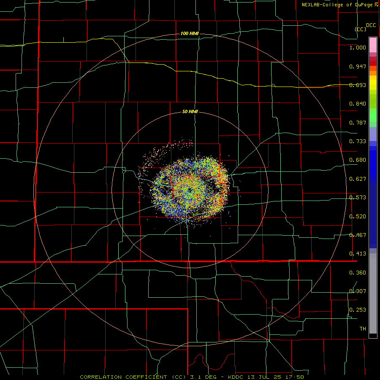
Task: Click the [CC] units label
Action: point(361,29)
